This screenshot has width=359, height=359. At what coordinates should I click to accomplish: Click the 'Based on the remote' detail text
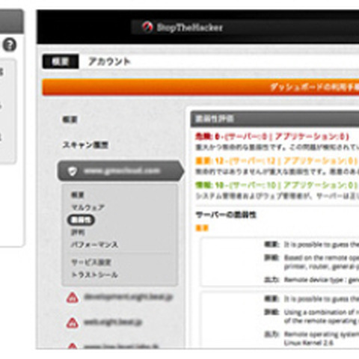tap(322, 262)
